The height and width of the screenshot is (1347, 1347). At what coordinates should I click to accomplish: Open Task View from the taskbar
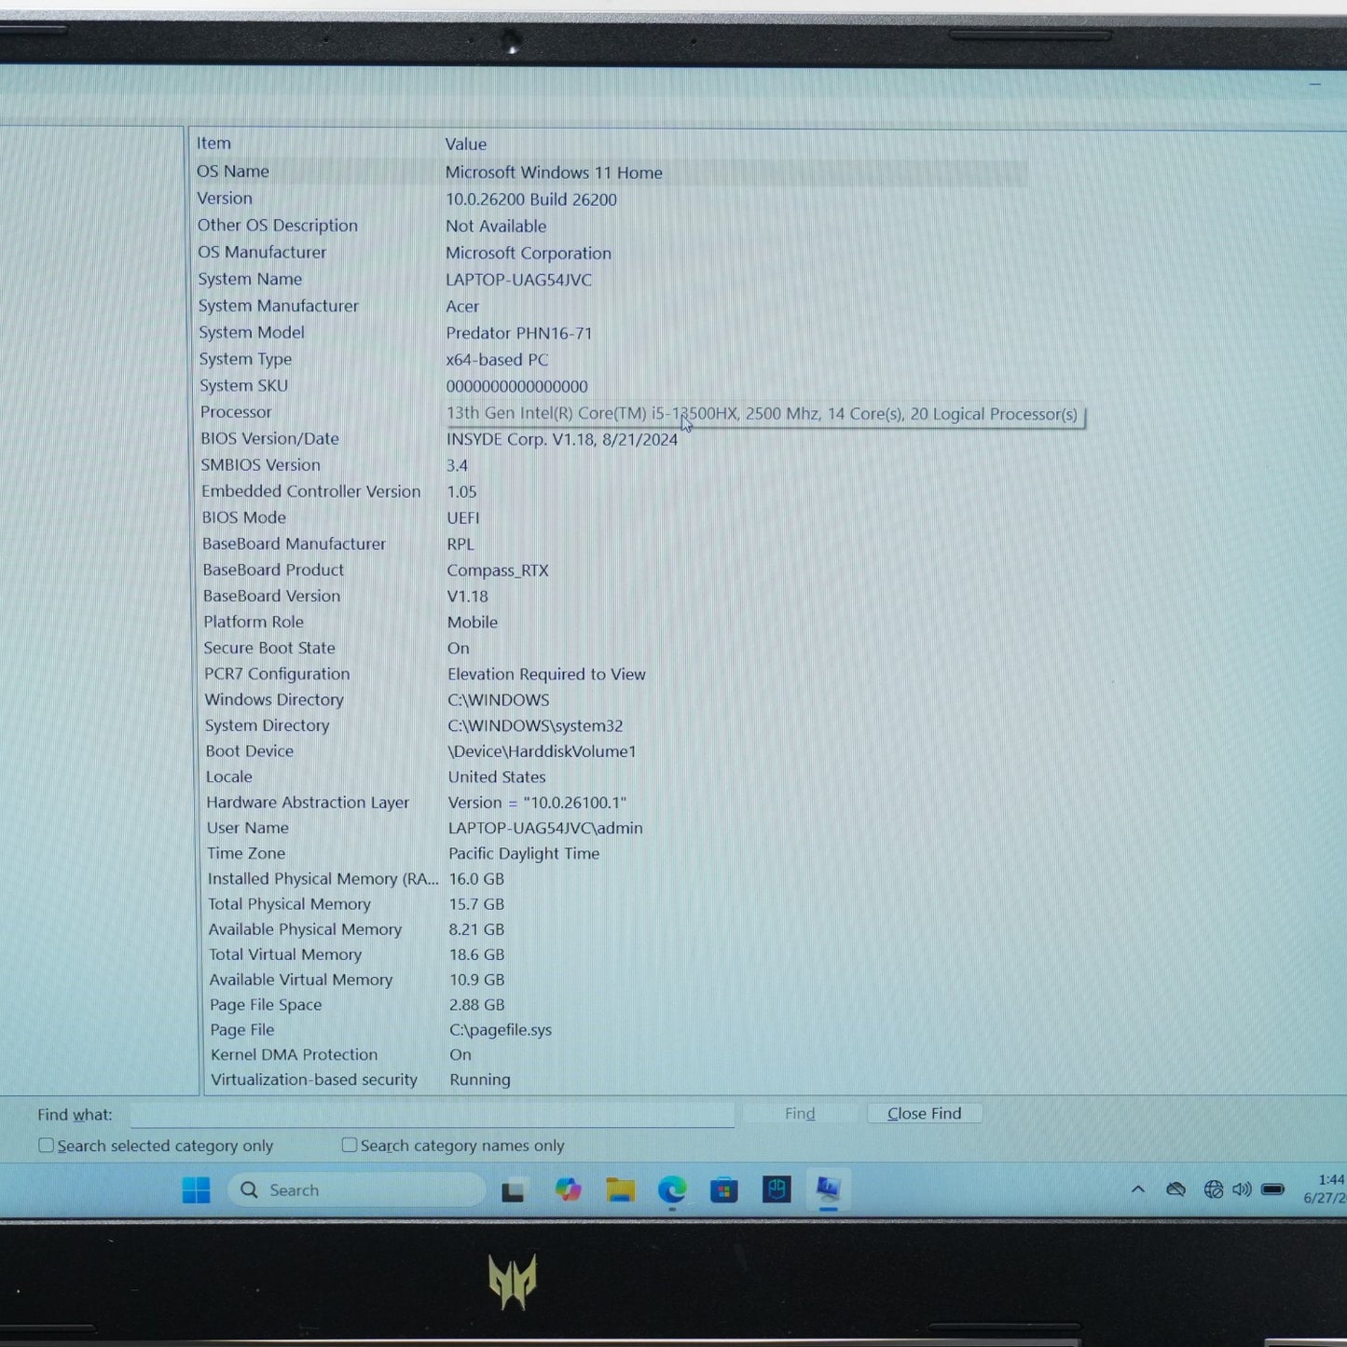click(x=513, y=1191)
